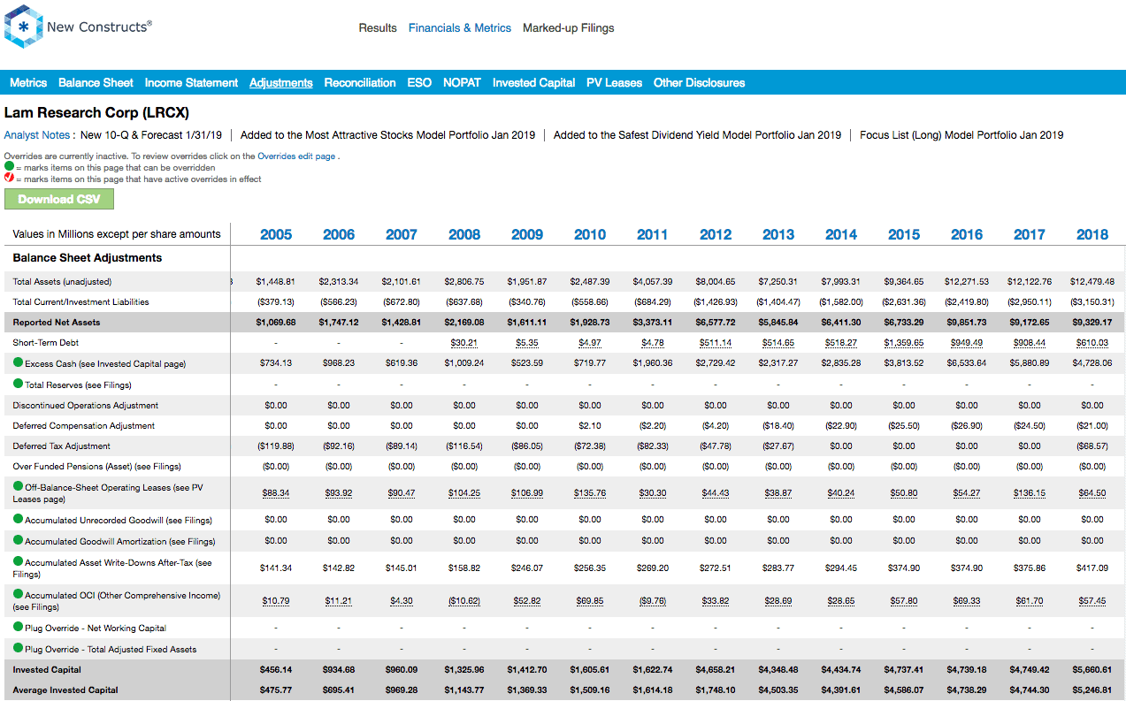Select Excess Cash value $734.13

point(276,362)
